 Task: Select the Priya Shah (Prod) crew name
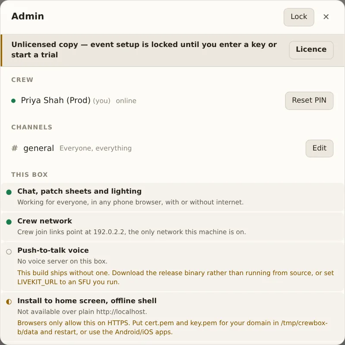pos(56,100)
